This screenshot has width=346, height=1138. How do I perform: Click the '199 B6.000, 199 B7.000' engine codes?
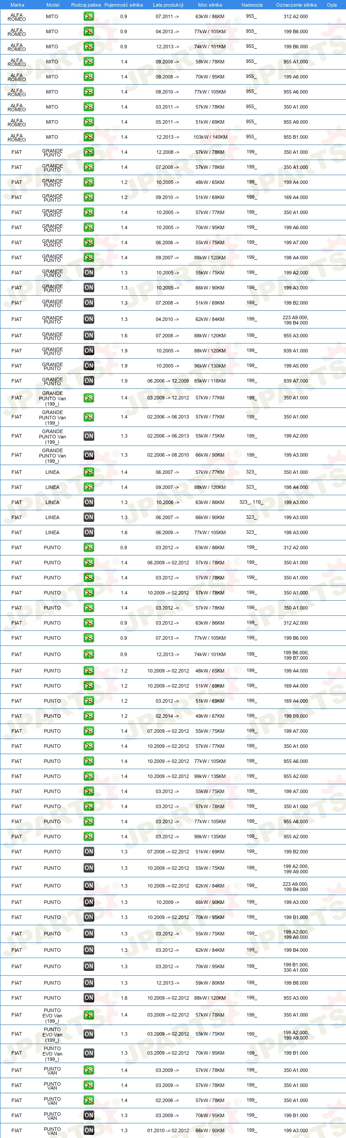pyautogui.click(x=296, y=655)
